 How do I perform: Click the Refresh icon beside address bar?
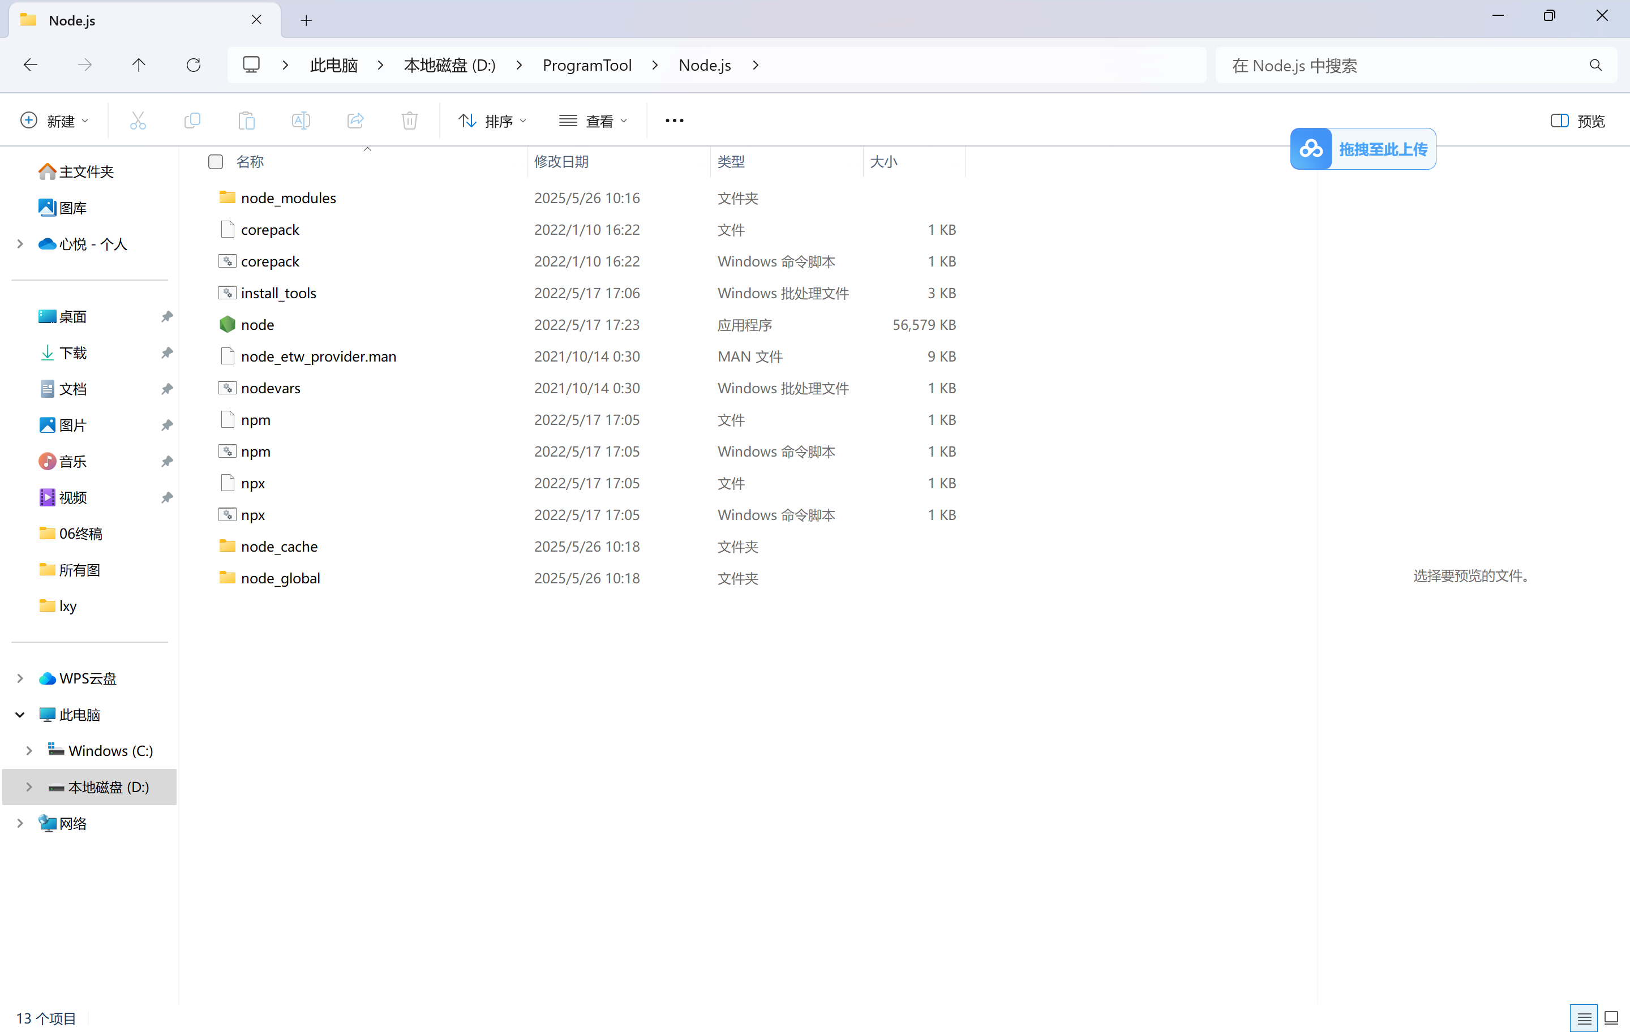click(194, 65)
